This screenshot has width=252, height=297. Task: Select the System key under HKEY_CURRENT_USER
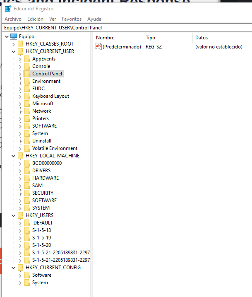pyautogui.click(x=40, y=133)
